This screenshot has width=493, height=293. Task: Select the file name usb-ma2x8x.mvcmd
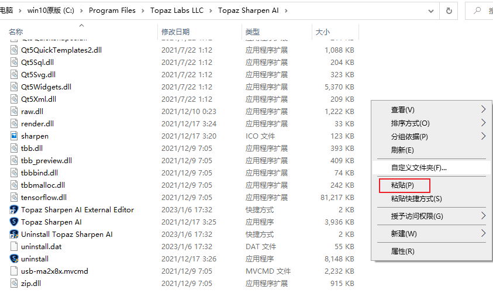coord(54,271)
